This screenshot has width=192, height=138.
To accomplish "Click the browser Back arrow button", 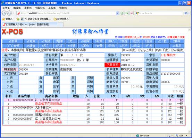I will tap(4, 13).
